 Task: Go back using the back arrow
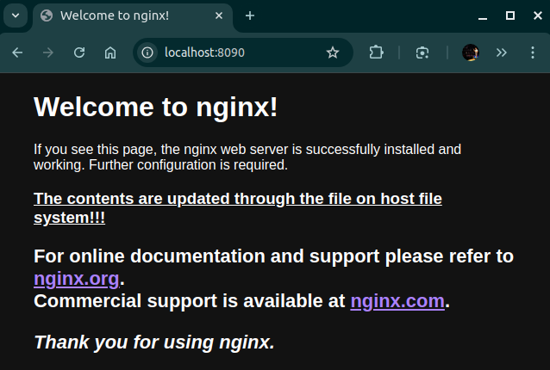17,52
